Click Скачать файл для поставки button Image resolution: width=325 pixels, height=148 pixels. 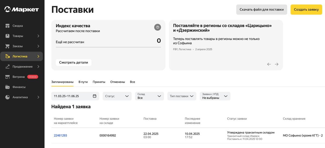click(x=262, y=9)
